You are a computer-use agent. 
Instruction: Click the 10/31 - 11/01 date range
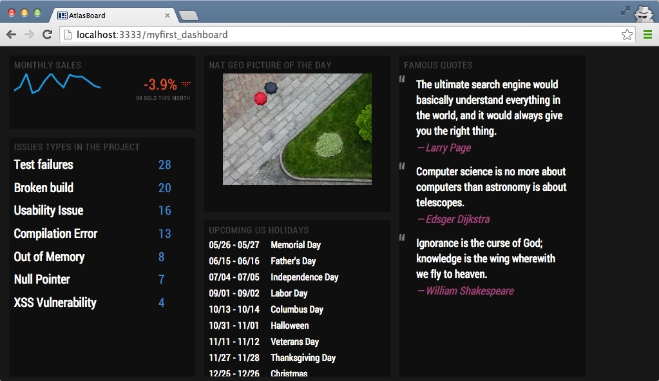pos(234,326)
